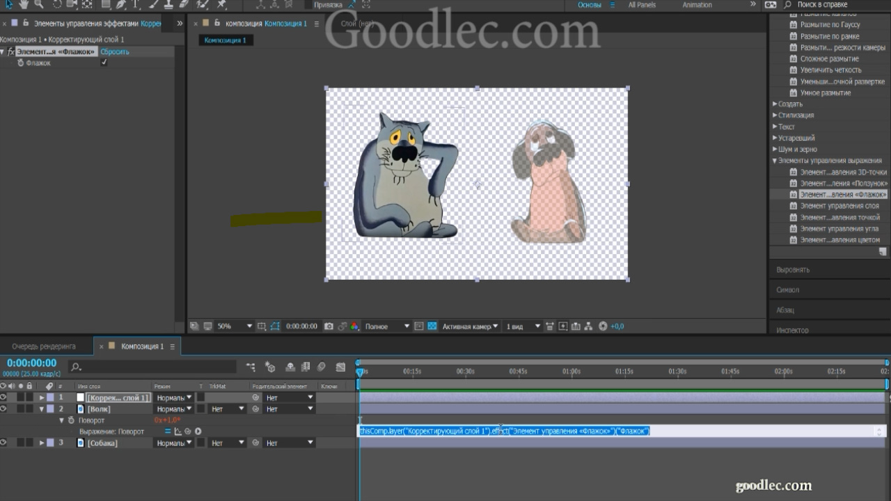Open the Выровнять panel
891x501 pixels.
(x=793, y=269)
